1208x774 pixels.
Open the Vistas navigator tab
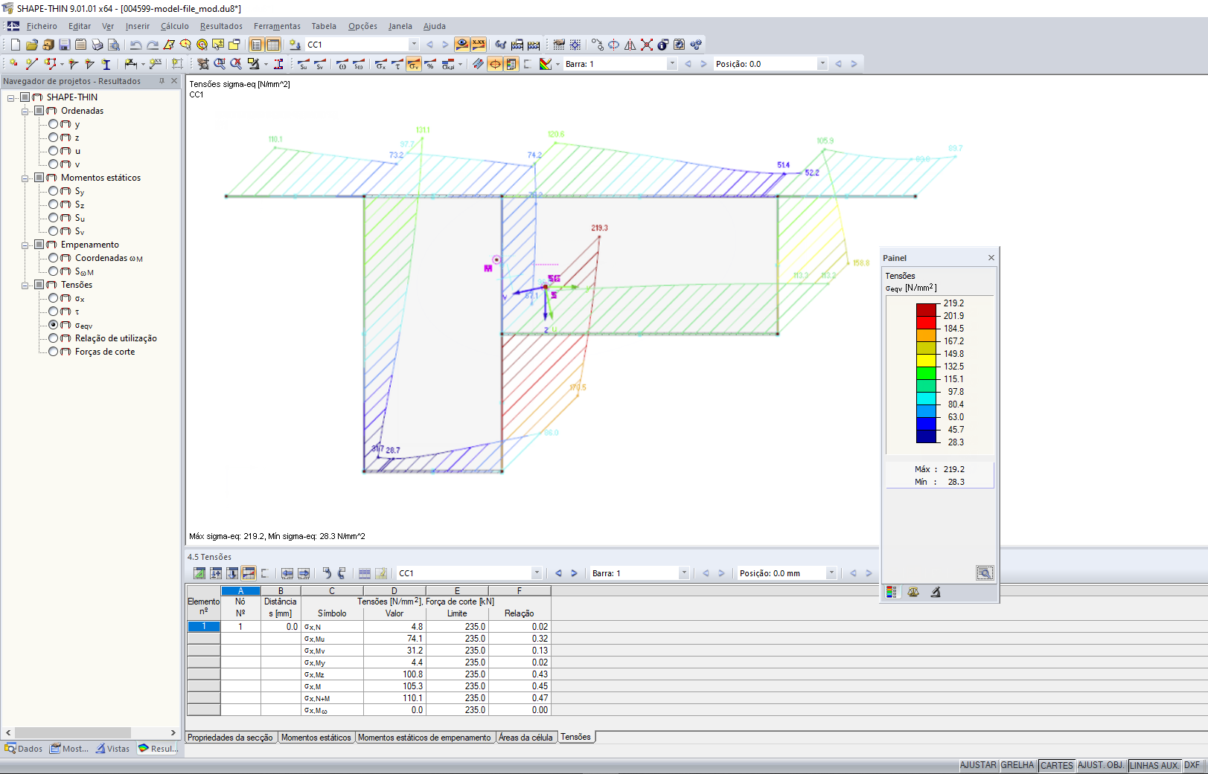point(112,749)
